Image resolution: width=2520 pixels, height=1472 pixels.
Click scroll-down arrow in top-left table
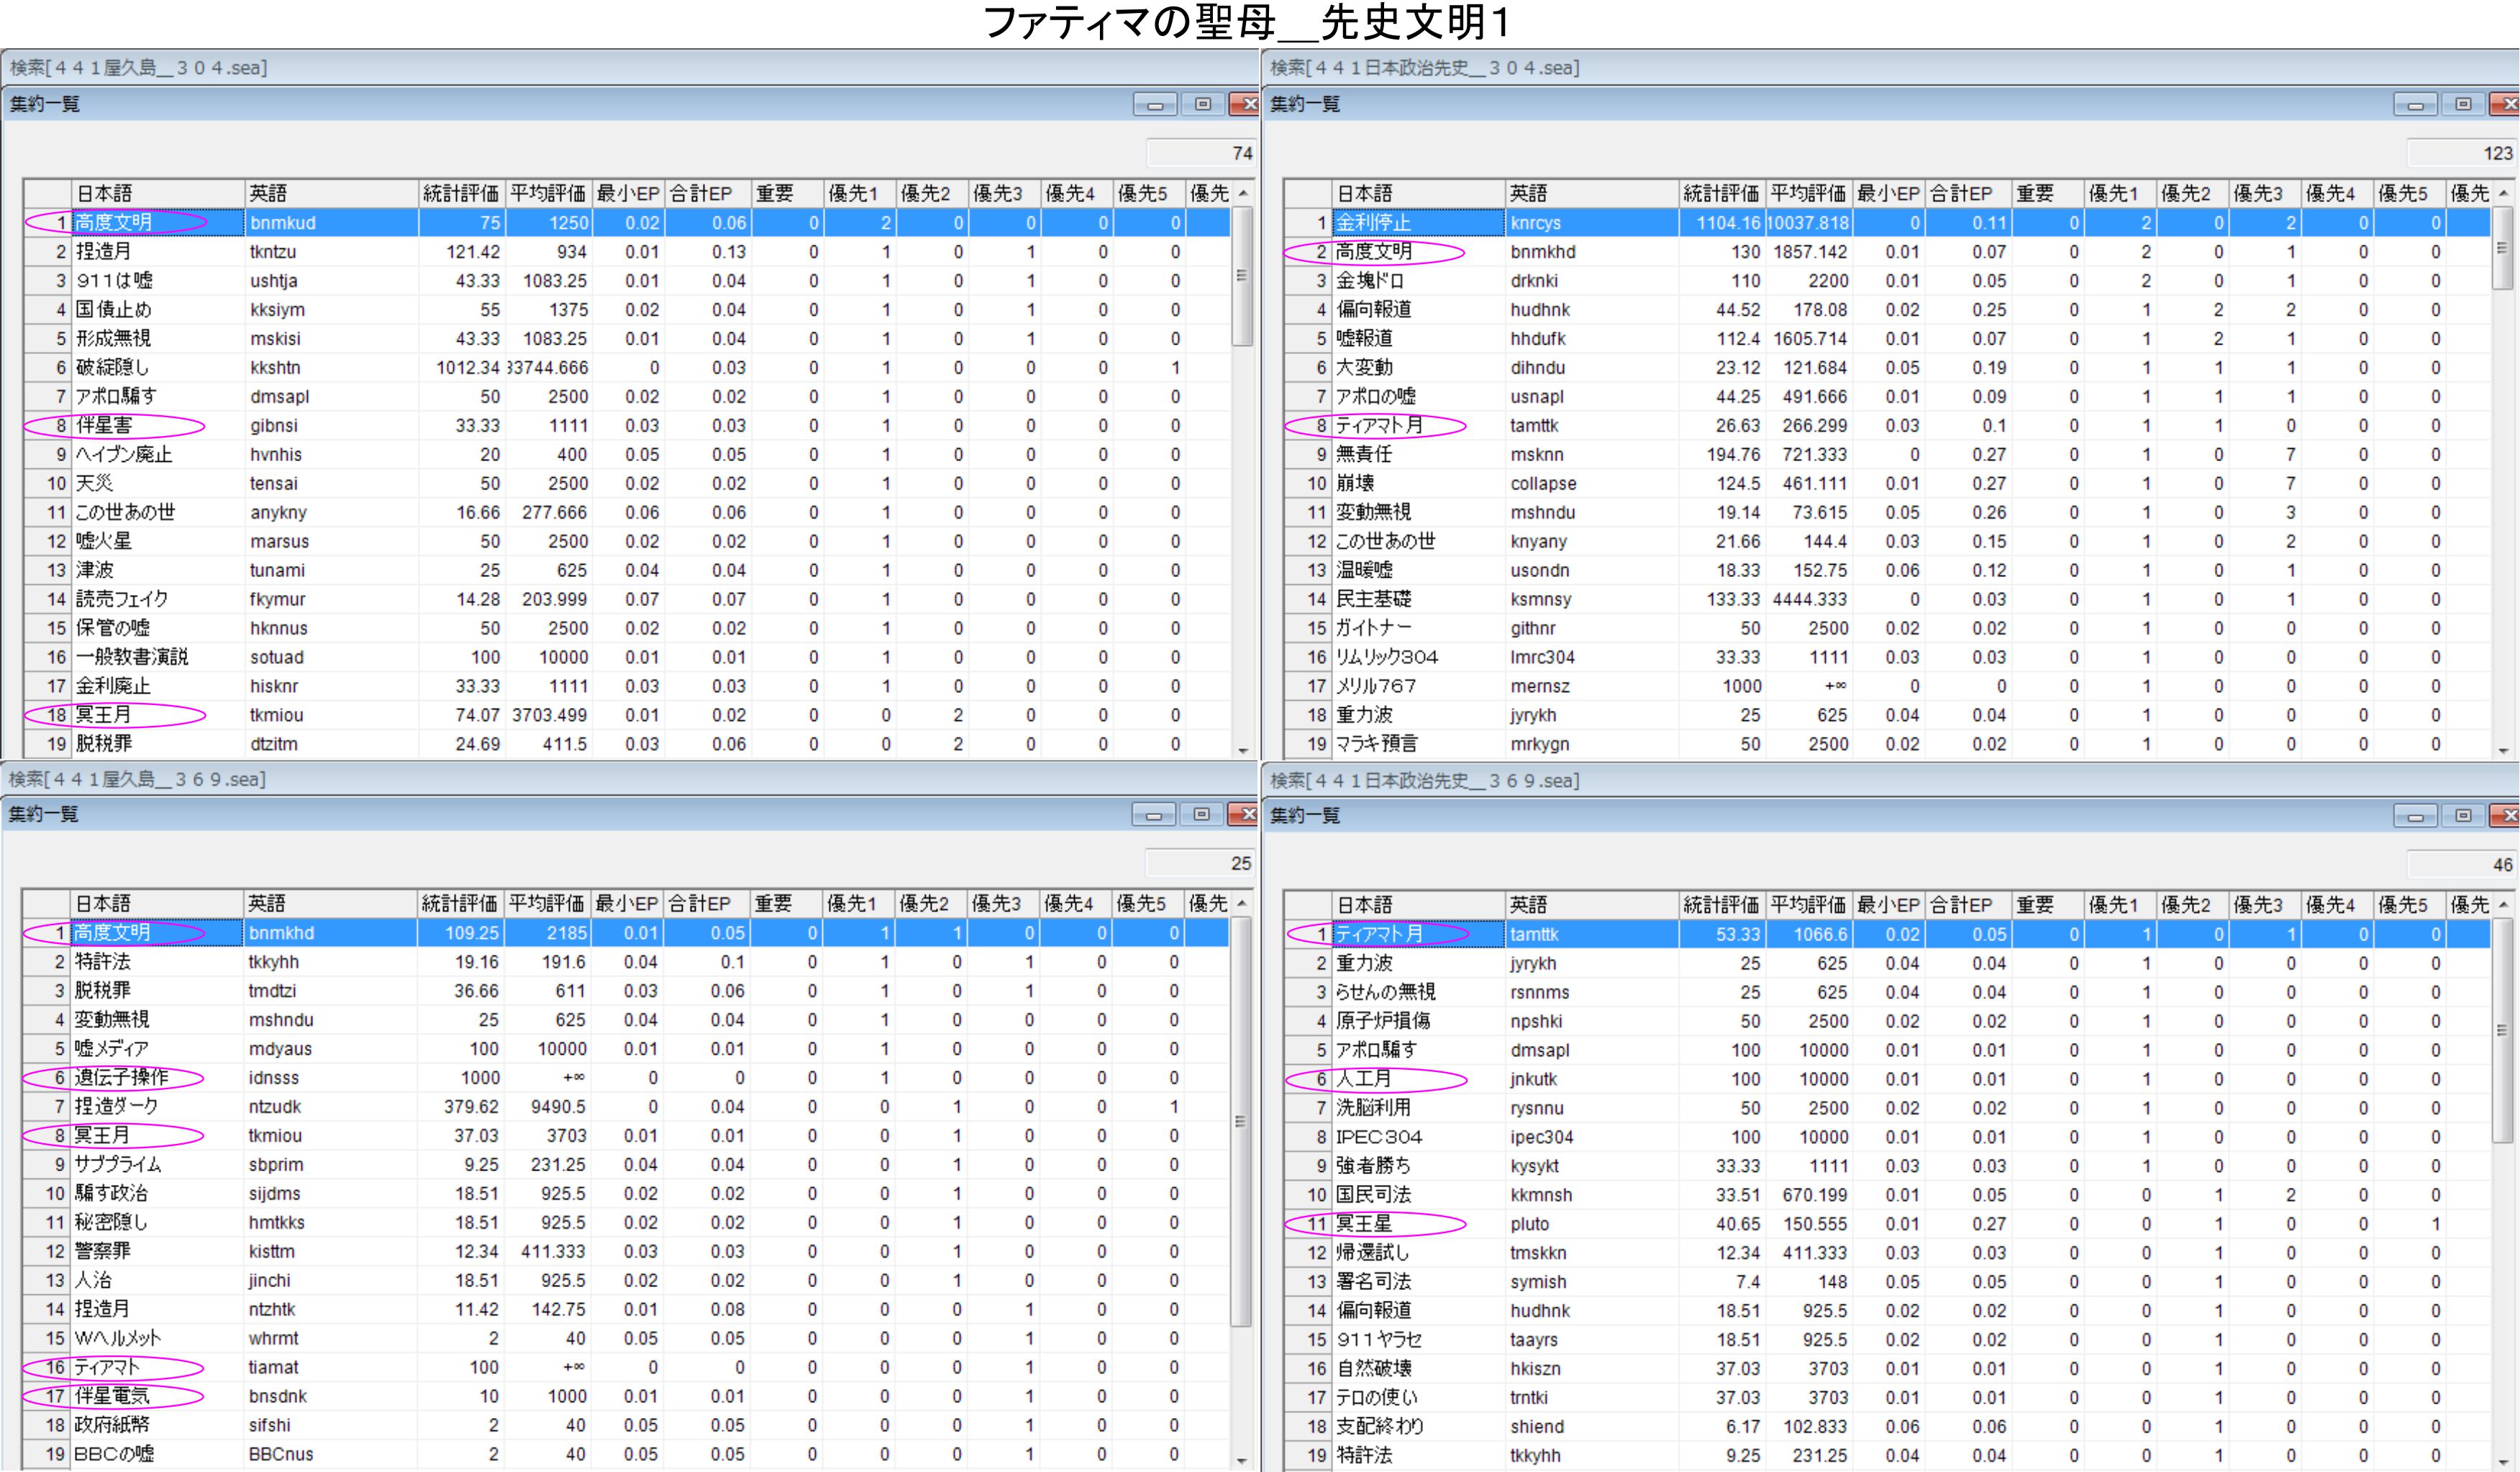click(1243, 750)
